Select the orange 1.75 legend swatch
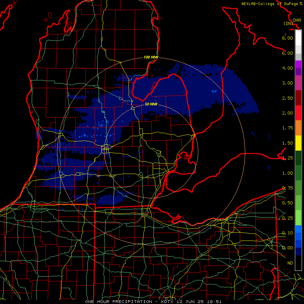The image size is (304, 304). 298,128
